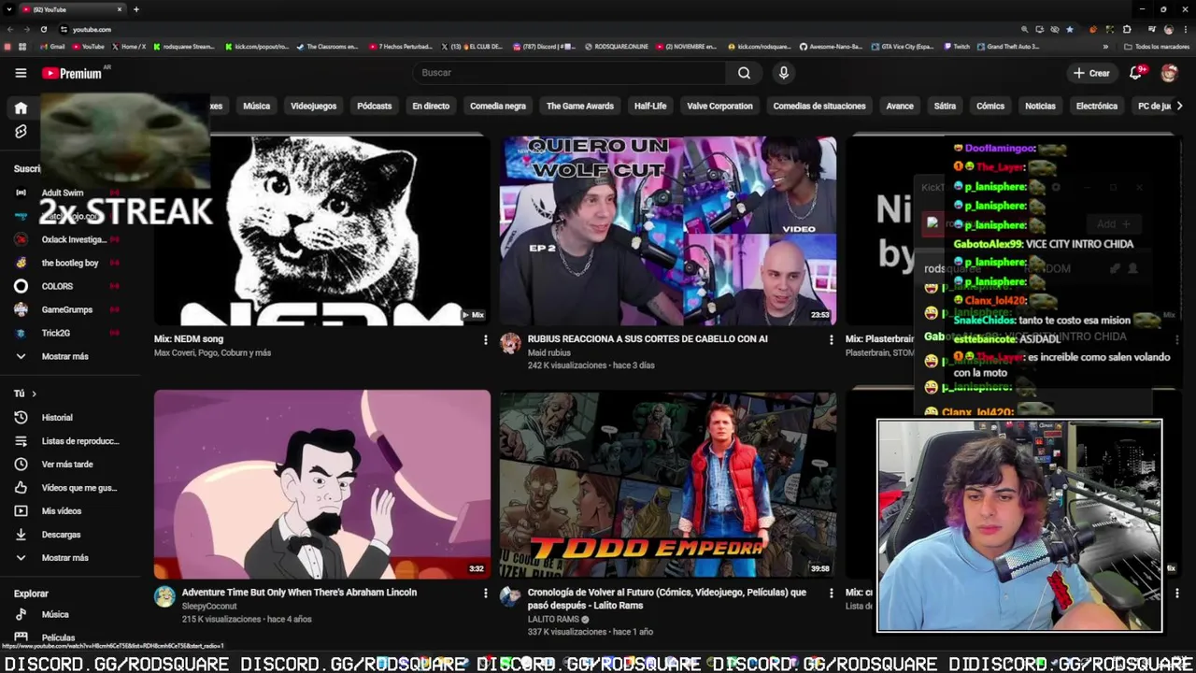Play the NEDM song mix thumbnail

point(322,230)
